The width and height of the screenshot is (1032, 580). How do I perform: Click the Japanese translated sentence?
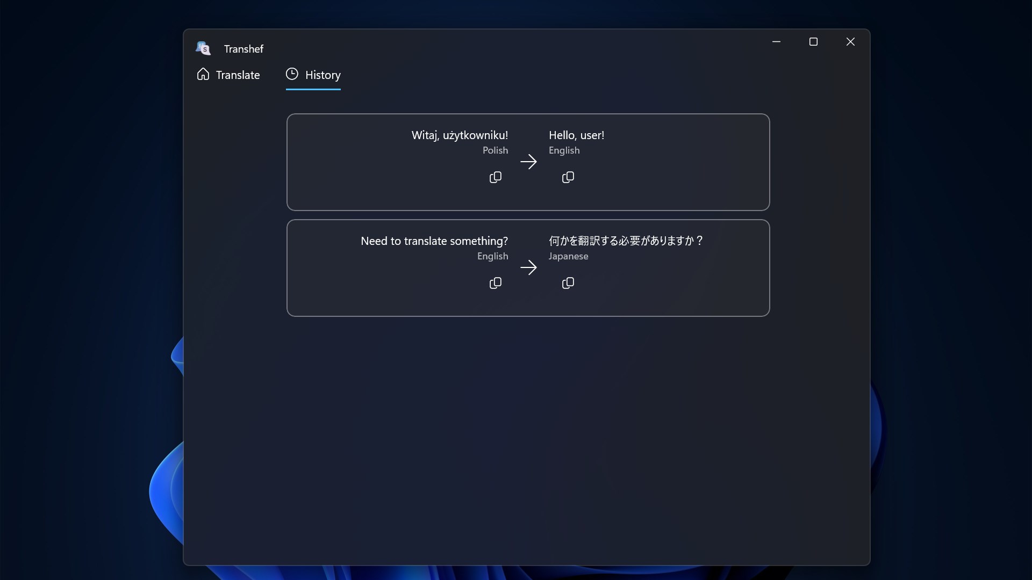pyautogui.click(x=626, y=241)
